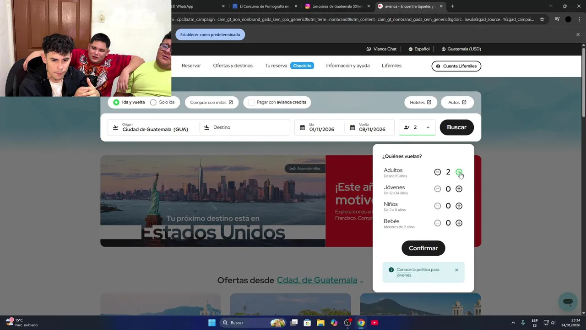Change country Guatemala (USD)
The image size is (586, 330).
[x=461, y=49]
